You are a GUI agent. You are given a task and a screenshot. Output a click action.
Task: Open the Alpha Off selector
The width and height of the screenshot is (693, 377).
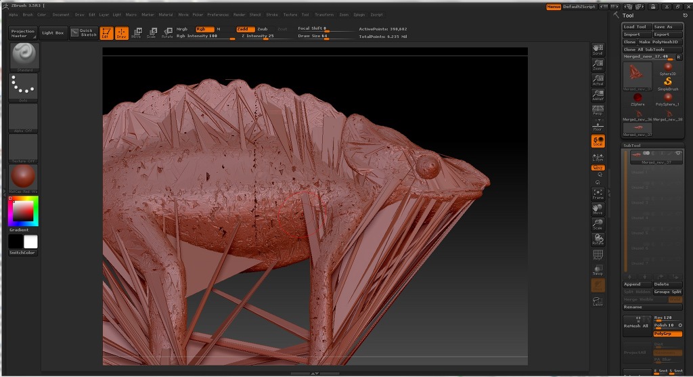(24, 118)
